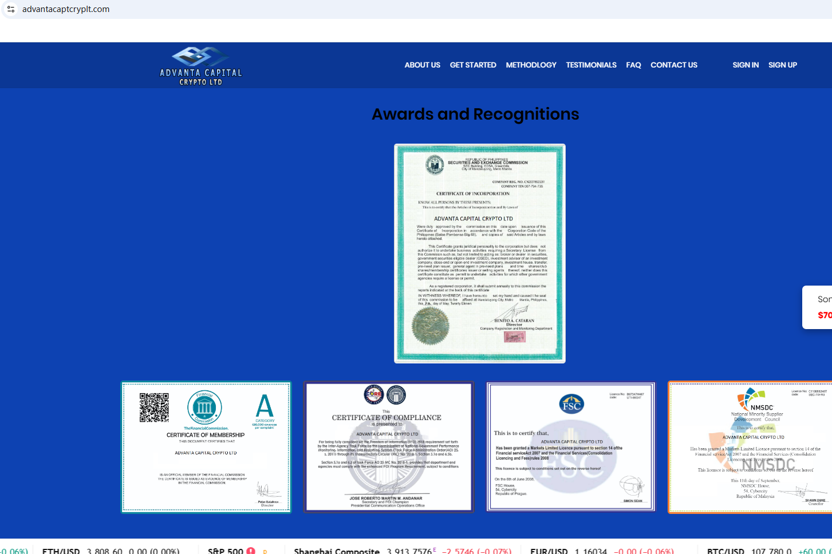Click the Advanta Capital Crypto Ltd logo
Viewport: 832px width, 554px height.
tap(201, 66)
